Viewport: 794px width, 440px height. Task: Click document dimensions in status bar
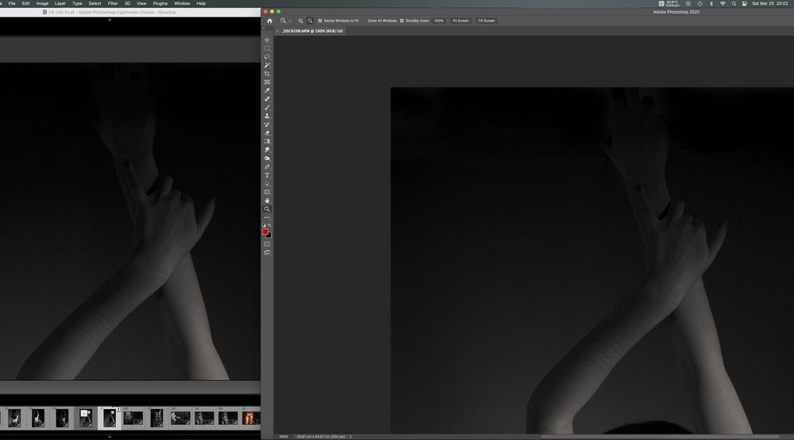click(x=322, y=437)
